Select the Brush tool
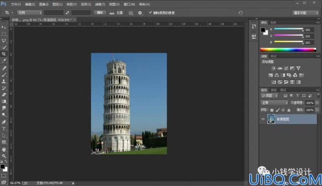Viewport: 322px width, 186px height. point(4,75)
